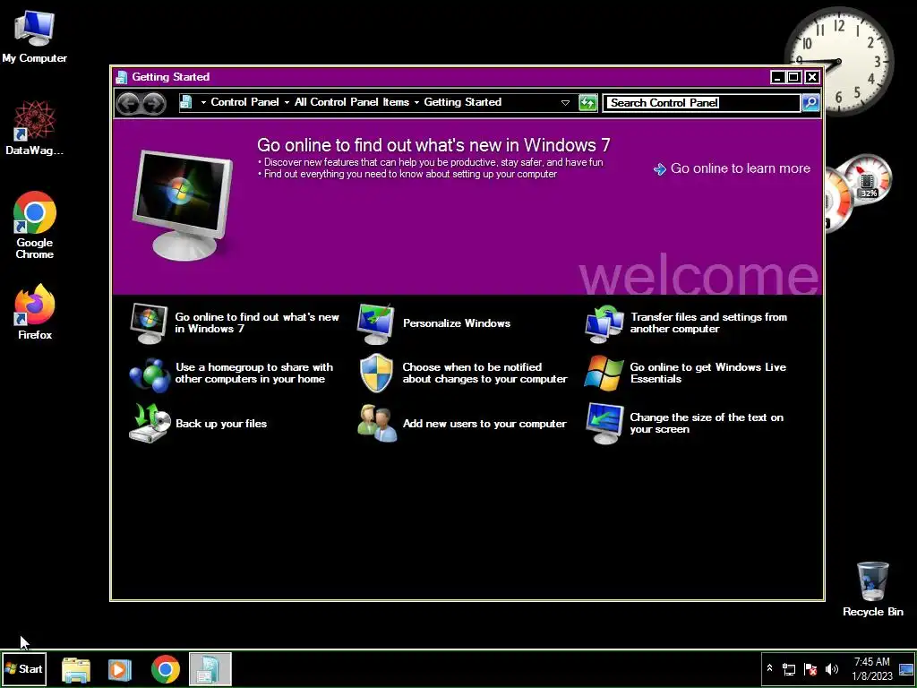Click the address bar location icon
The height and width of the screenshot is (688, 917).
point(186,102)
